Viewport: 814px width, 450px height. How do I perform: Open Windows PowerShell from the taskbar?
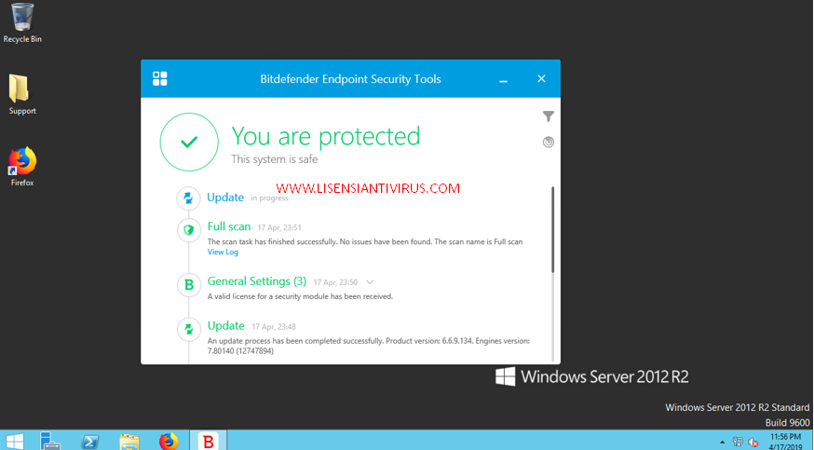(x=91, y=441)
